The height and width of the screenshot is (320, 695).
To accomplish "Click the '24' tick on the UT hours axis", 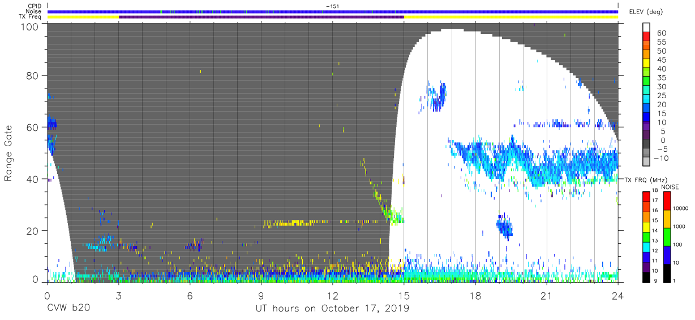I will [x=618, y=295].
